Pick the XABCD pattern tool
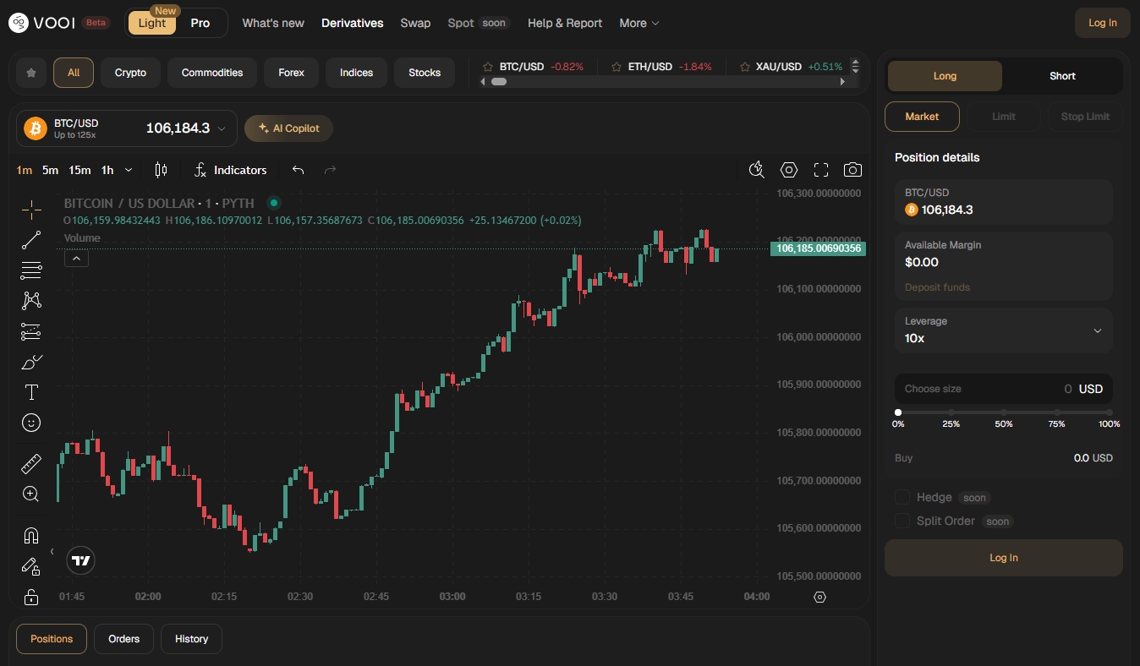This screenshot has width=1140, height=666. (31, 301)
